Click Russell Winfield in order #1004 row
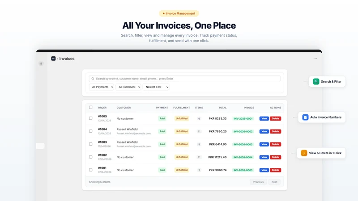358x201 pixels. (127, 129)
